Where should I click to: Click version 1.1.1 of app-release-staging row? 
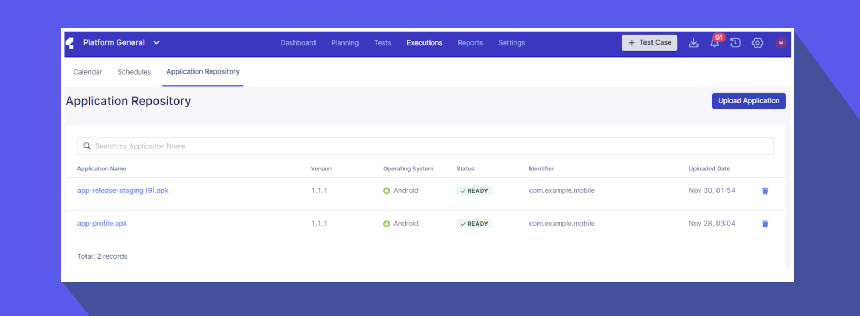pos(319,190)
